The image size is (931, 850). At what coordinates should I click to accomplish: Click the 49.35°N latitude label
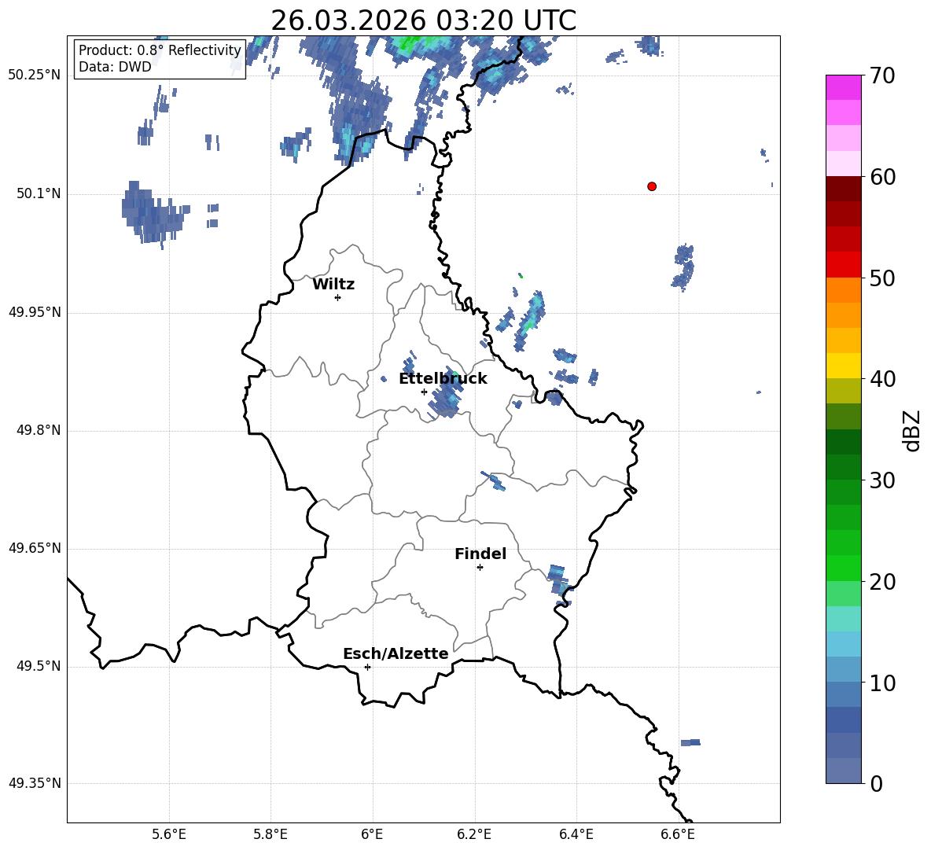tap(35, 783)
